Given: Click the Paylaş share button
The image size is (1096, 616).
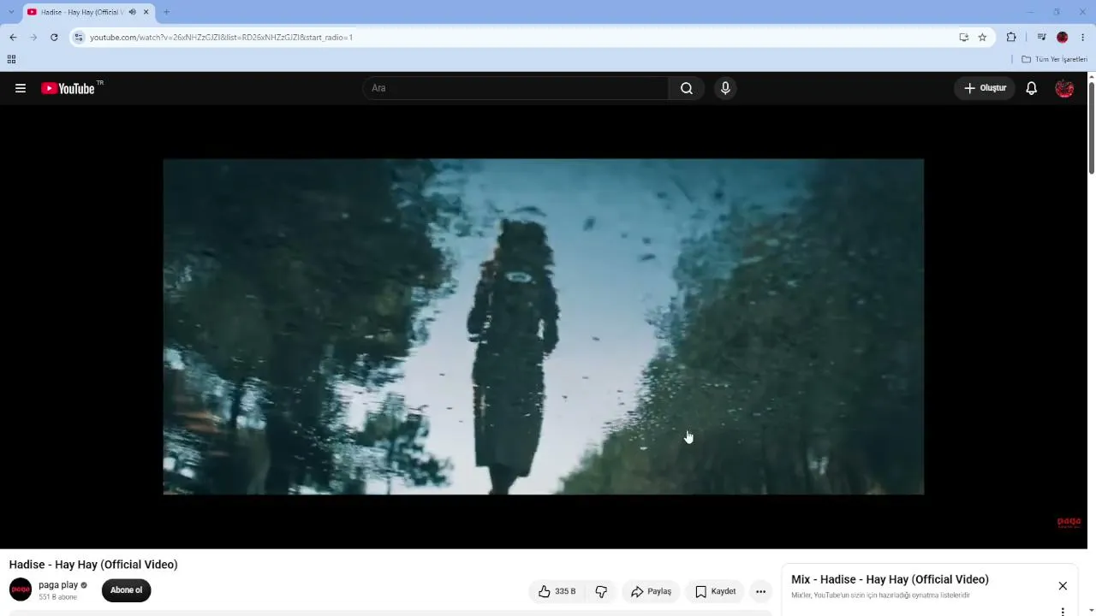Looking at the screenshot, I should 651,591.
